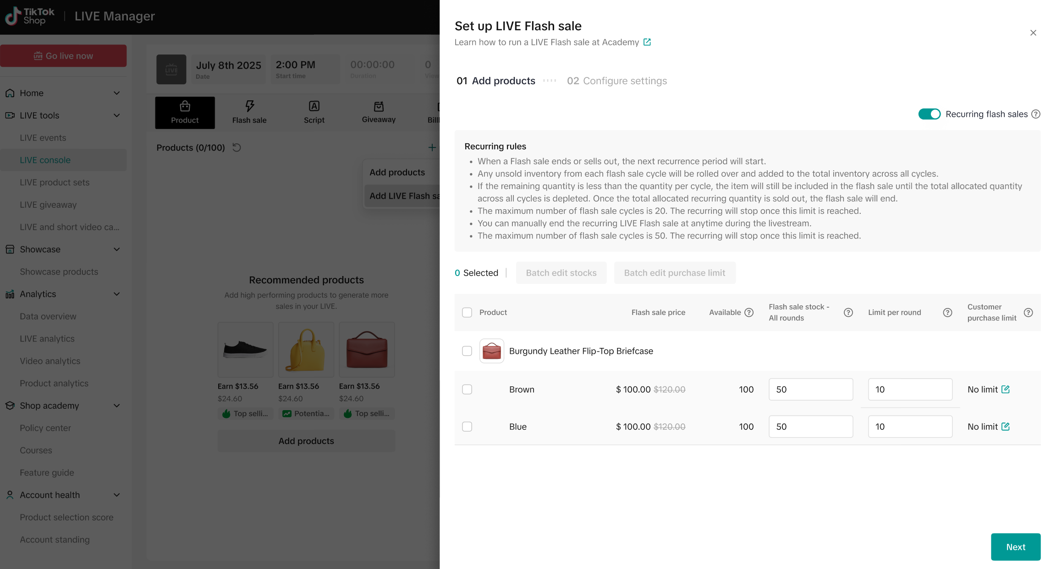Check the Brown variant checkbox

[x=467, y=389]
